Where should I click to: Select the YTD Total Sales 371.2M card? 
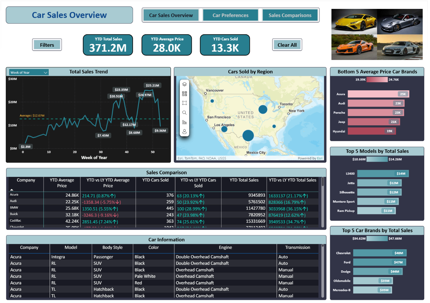pos(108,45)
